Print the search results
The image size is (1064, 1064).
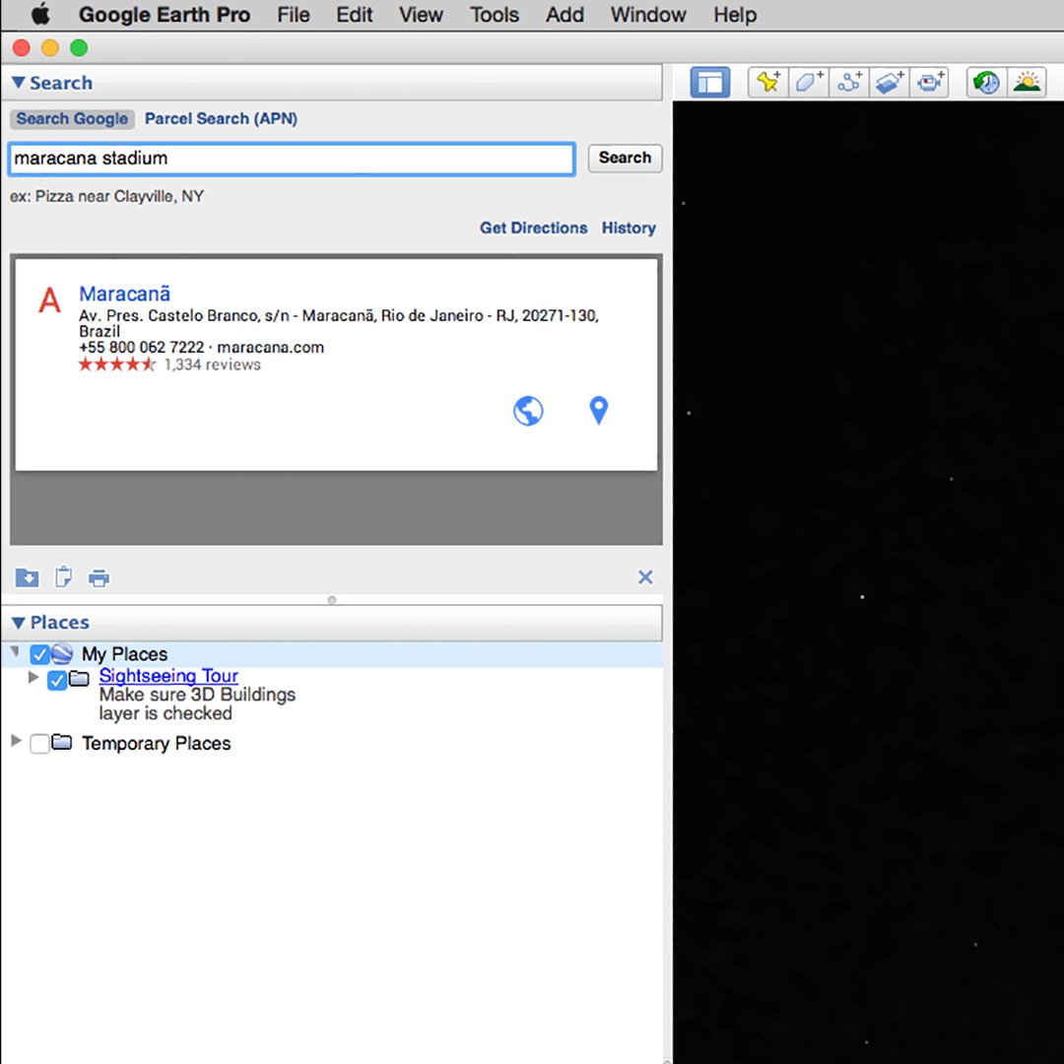tap(100, 578)
